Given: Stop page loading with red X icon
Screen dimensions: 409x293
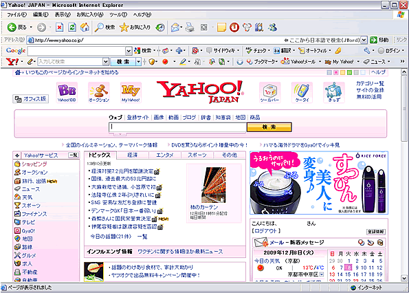Looking at the screenshot, I should click(60, 27).
